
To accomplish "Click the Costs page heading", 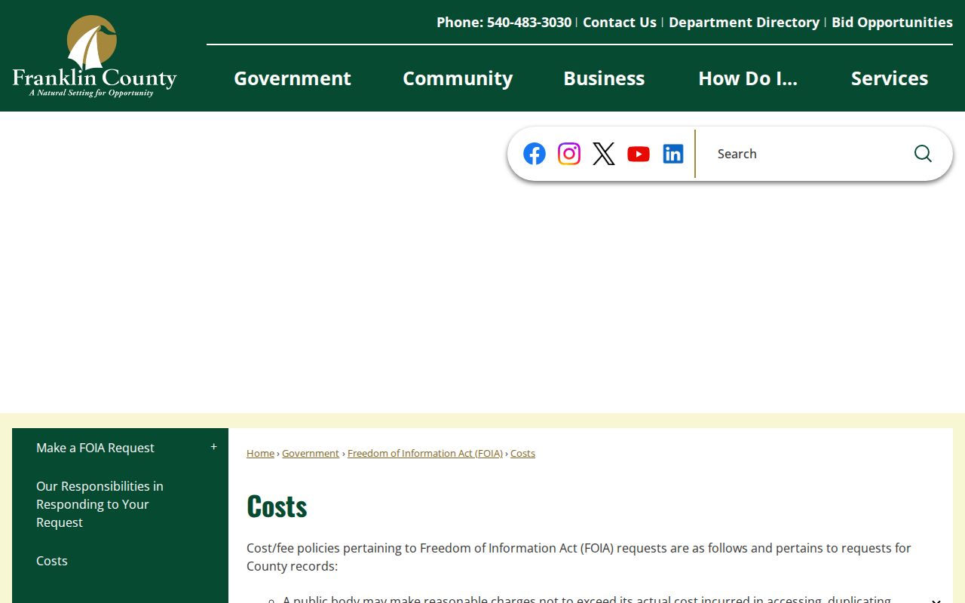I will pos(277,507).
